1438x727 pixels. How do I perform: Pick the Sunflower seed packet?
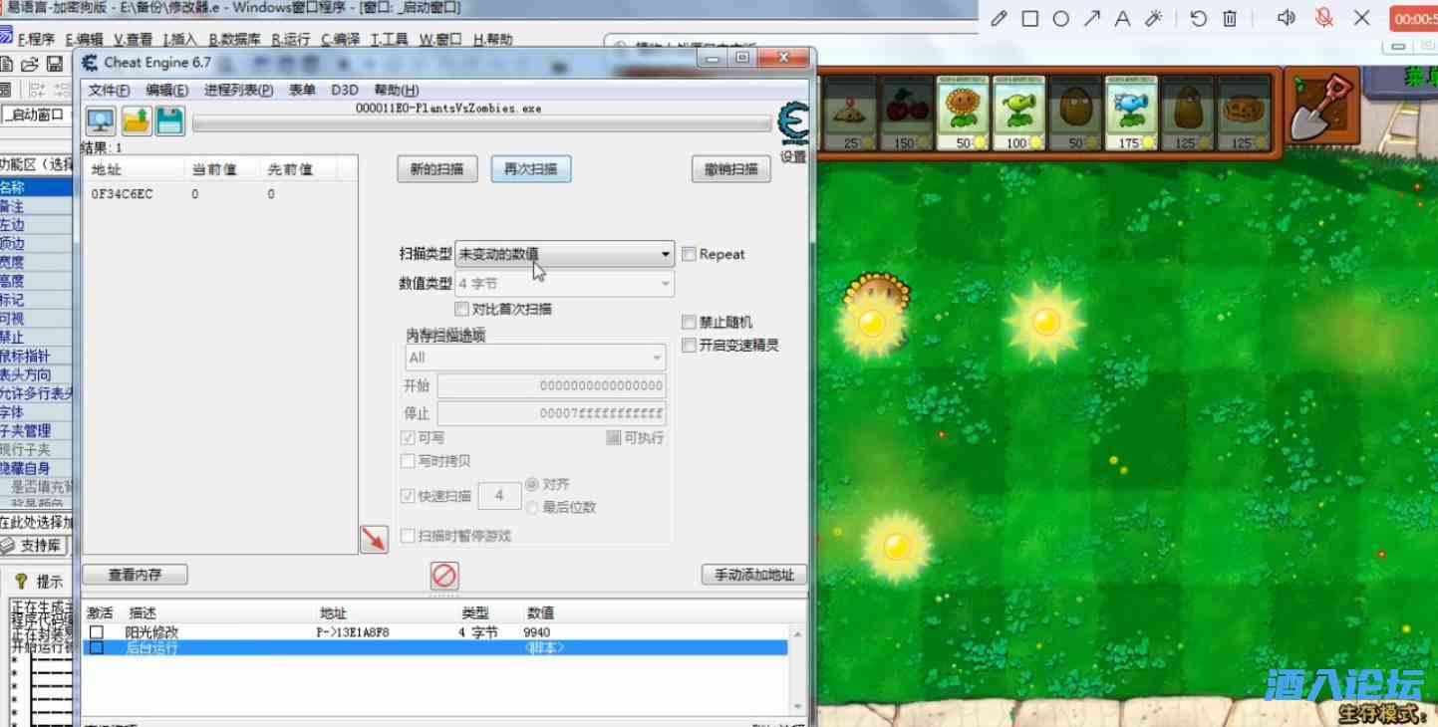[963, 114]
